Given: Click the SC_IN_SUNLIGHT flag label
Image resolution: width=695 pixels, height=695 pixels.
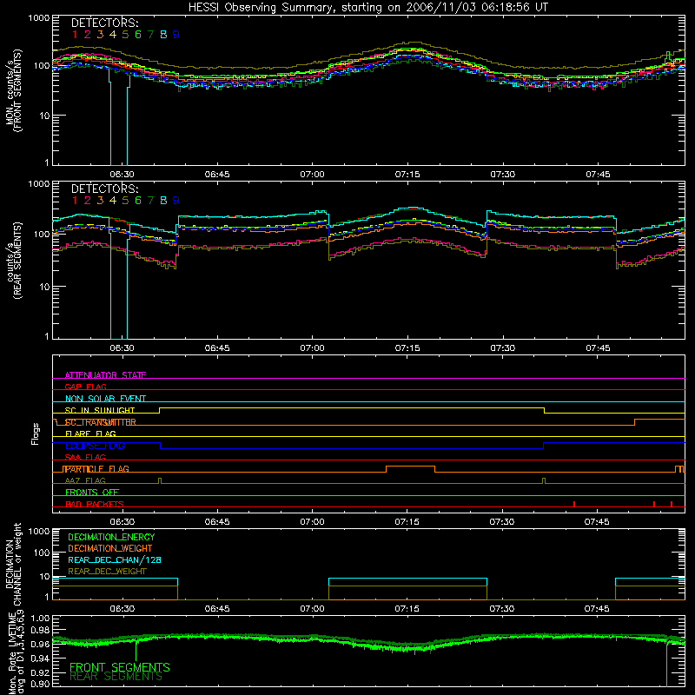Looking at the screenshot, I should pos(100,410).
